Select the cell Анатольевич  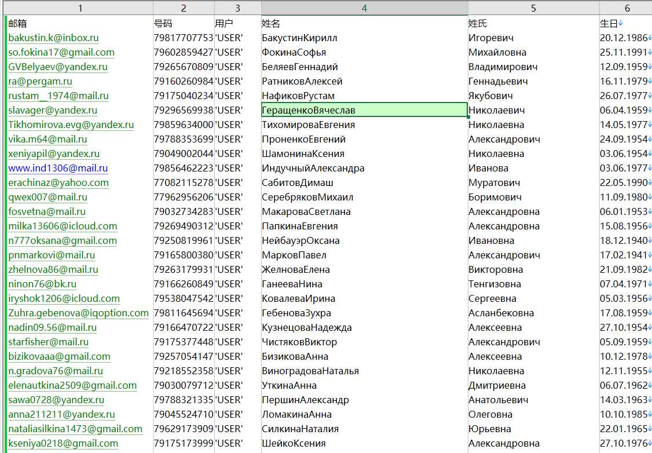533,400
